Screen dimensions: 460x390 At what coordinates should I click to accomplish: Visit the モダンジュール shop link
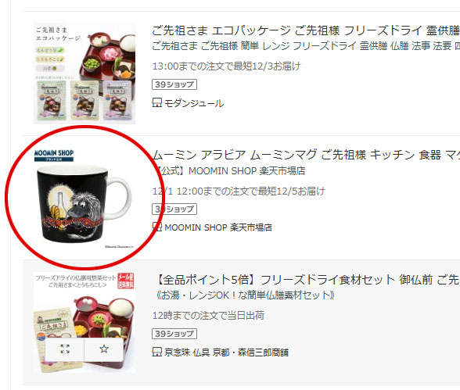pyautogui.click(x=194, y=103)
